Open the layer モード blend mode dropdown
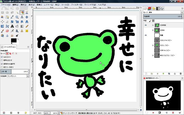Image resolution: width=184 pixels, height=115 pixels. point(182,12)
